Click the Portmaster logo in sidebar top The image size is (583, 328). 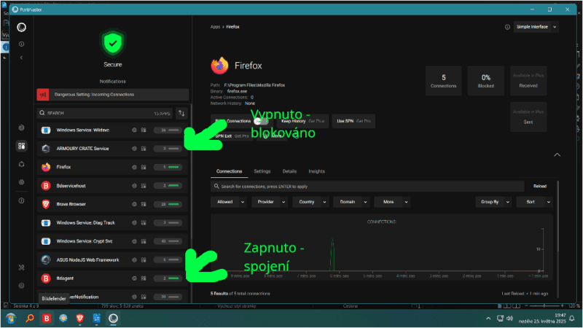coord(22,27)
